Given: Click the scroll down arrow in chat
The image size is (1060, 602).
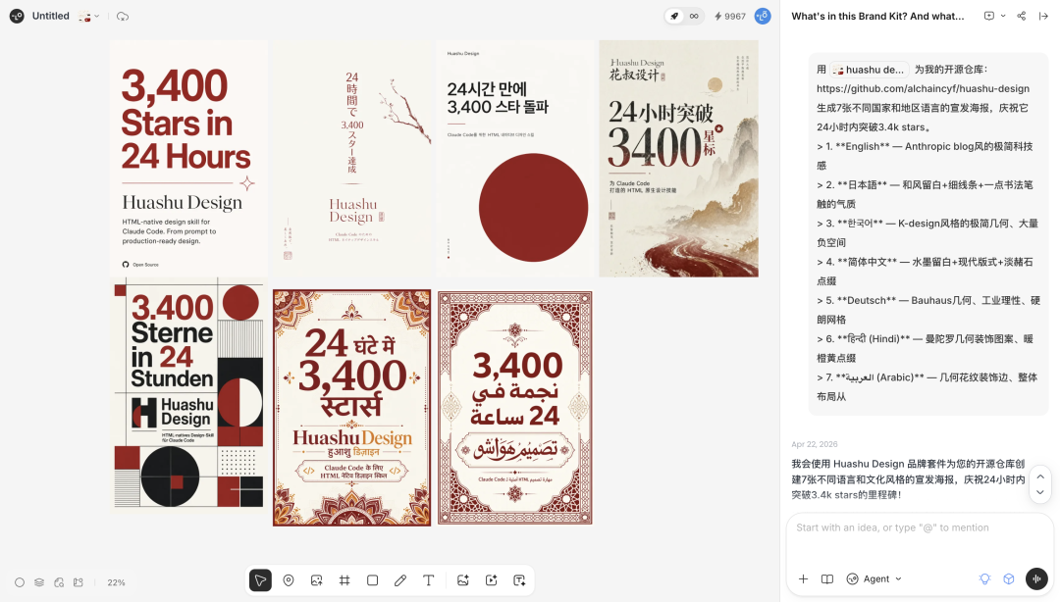Looking at the screenshot, I should [x=1040, y=492].
